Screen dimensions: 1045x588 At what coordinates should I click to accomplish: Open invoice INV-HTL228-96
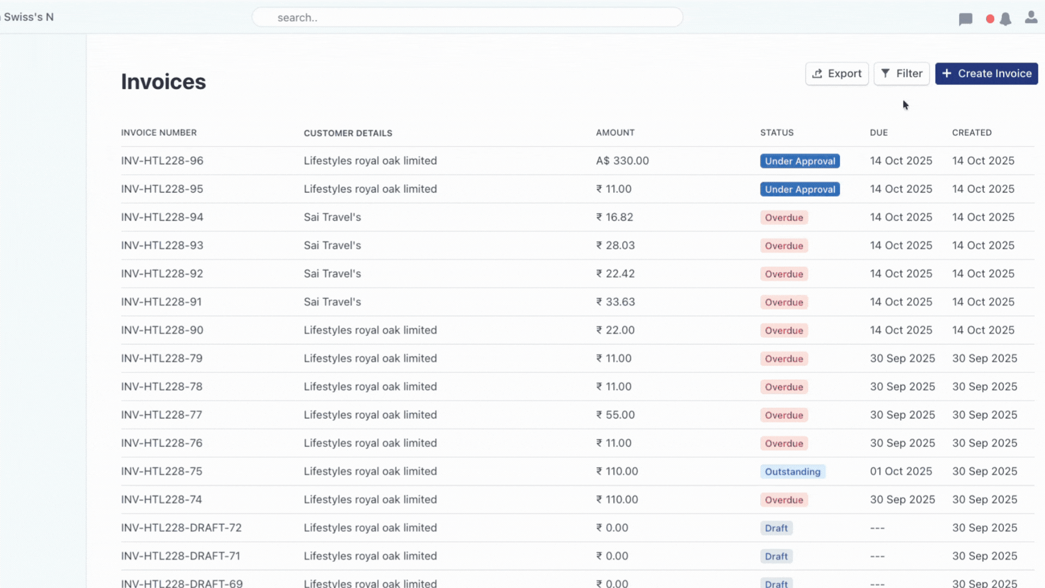click(x=162, y=161)
